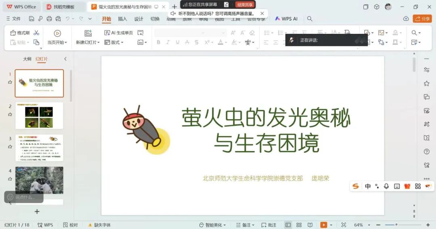The height and width of the screenshot is (229, 436).
Task: Click the cloud upload icon near Share
Action: (x=406, y=19)
